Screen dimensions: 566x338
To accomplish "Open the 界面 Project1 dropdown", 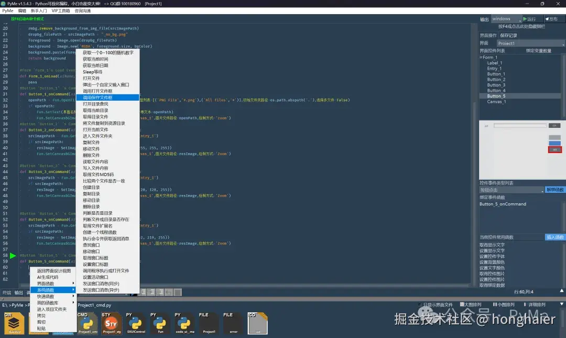I will coord(530,43).
